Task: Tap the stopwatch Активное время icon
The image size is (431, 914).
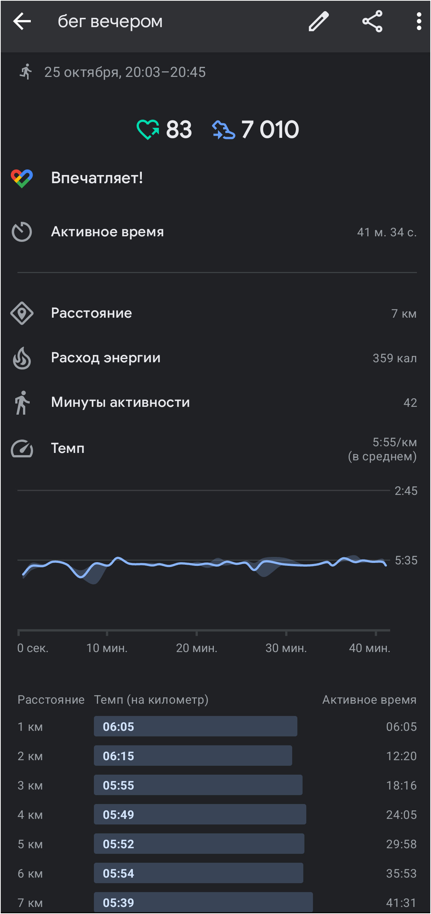Action: click(x=22, y=232)
